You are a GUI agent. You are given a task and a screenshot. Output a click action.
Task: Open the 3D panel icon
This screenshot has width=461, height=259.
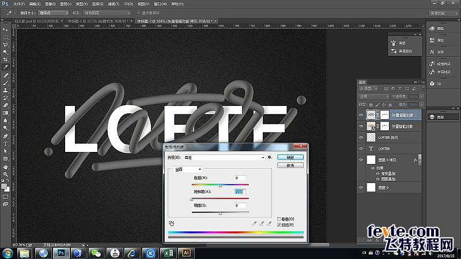coord(432,84)
